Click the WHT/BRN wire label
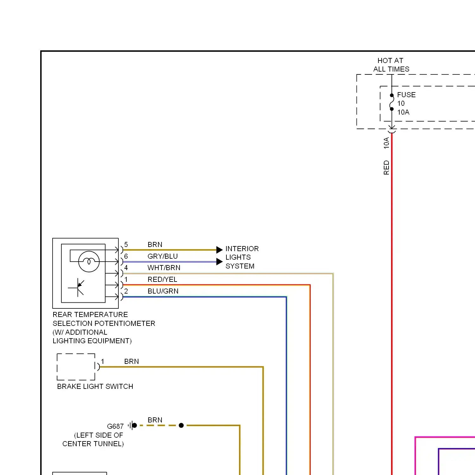 pyautogui.click(x=164, y=268)
